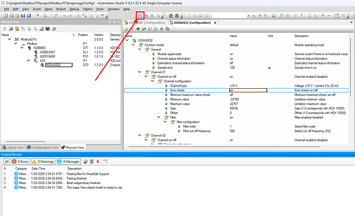Viewport: 355px width, 216px height.
Task: Collapse the Channel 02 group
Action: [x=139, y=135]
